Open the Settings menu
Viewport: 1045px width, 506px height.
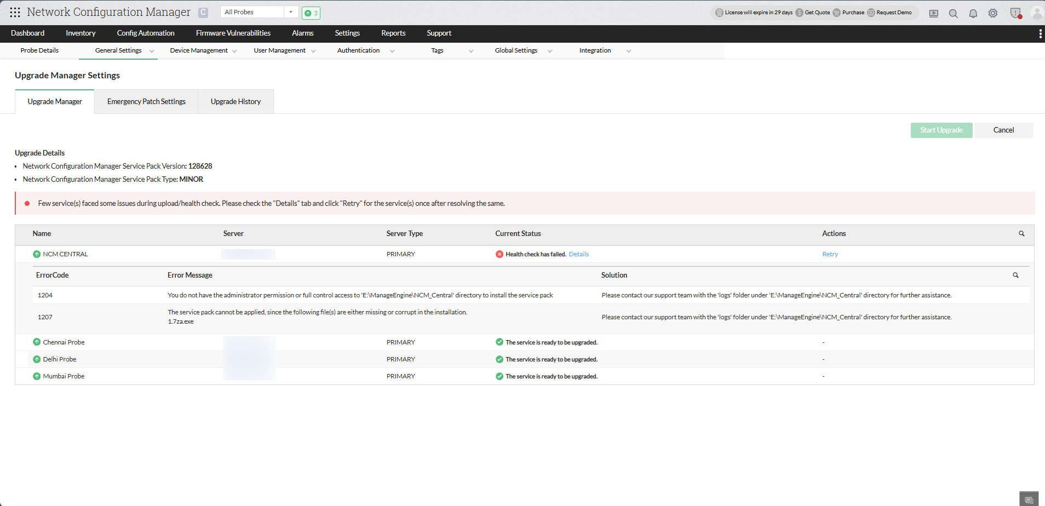pyautogui.click(x=347, y=33)
